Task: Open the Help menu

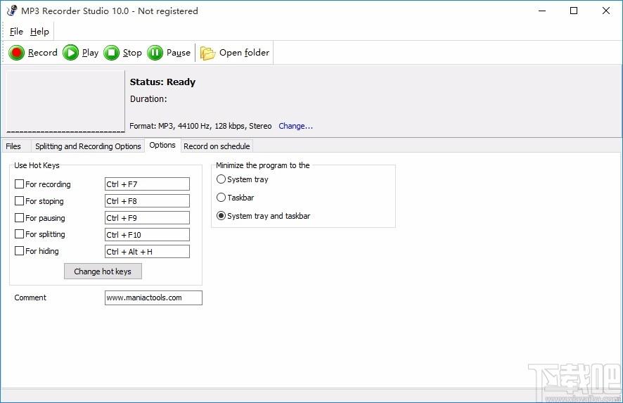Action: point(40,32)
